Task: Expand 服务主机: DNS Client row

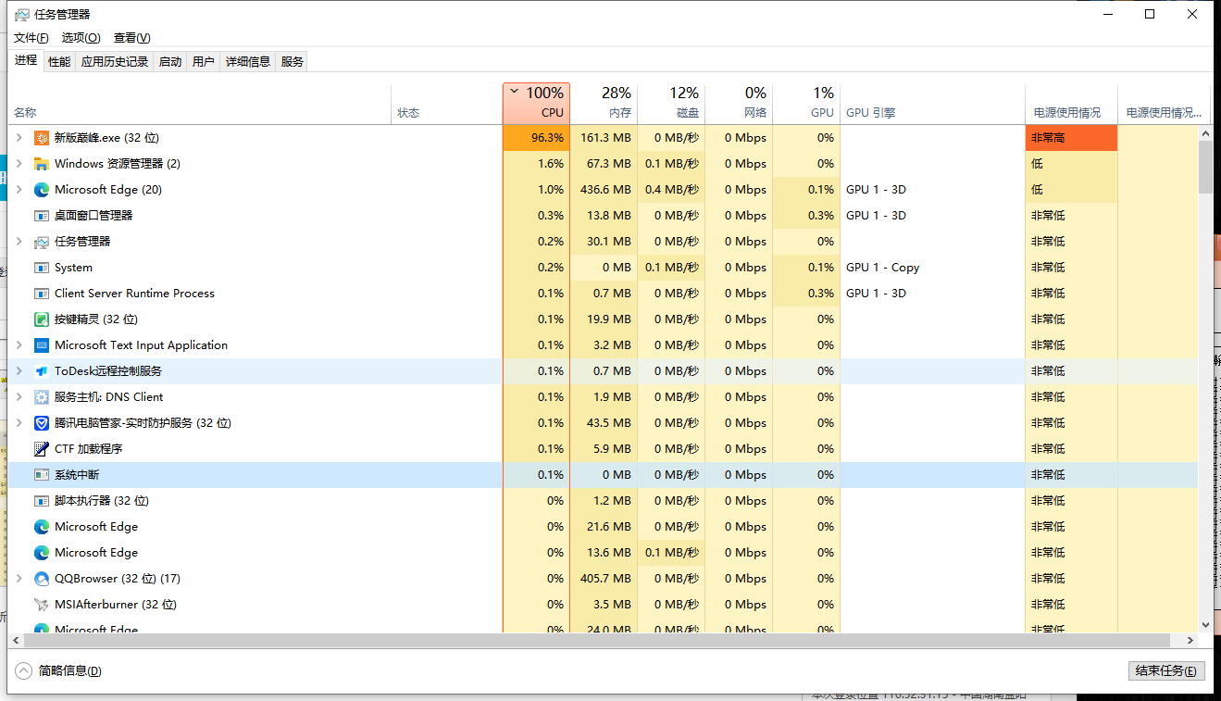Action: click(x=19, y=397)
